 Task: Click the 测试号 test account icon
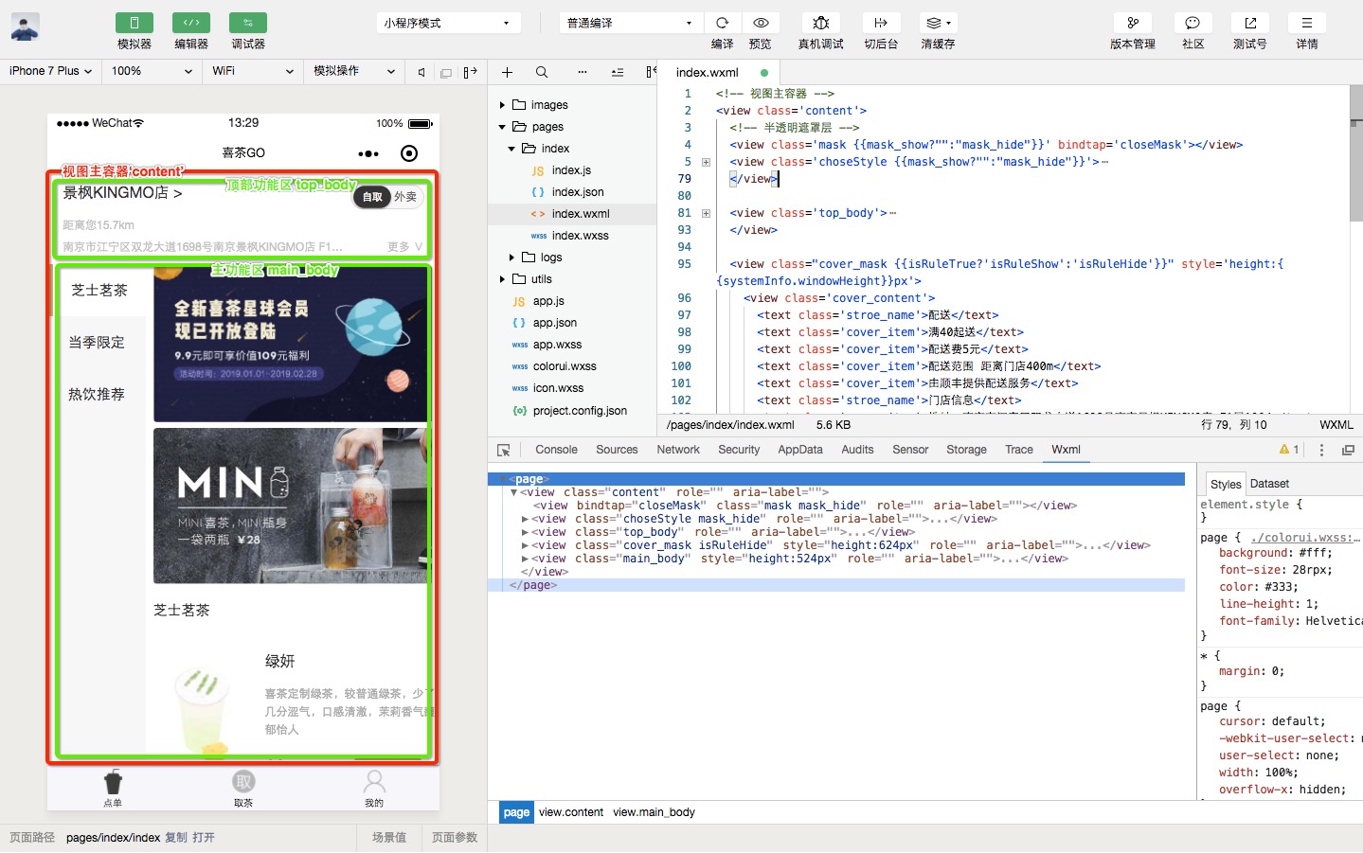click(x=1250, y=23)
